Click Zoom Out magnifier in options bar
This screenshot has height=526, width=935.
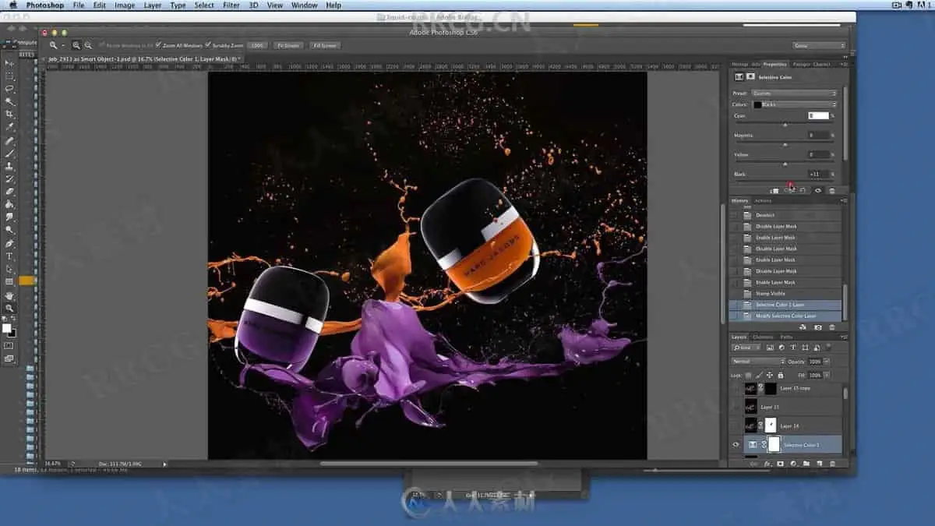pyautogui.click(x=88, y=46)
